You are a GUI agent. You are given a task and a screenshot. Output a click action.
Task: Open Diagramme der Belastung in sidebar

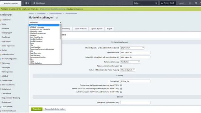click(x=11, y=98)
